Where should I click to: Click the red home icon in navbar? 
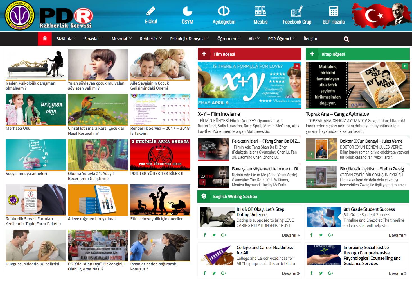point(45,39)
